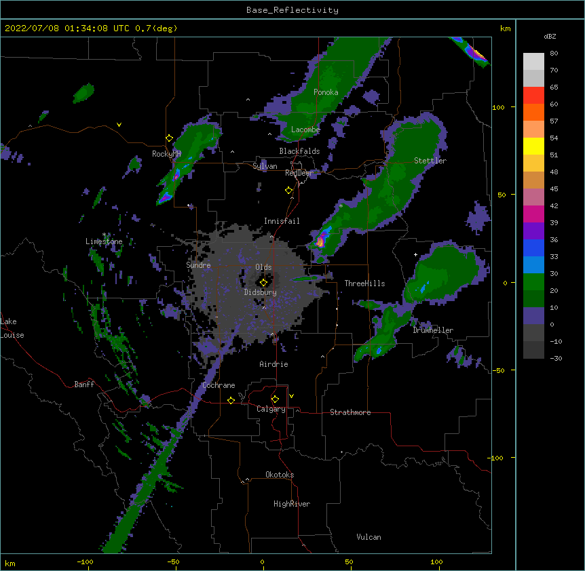Click the Base_Reflectivity title
This screenshot has height=571, width=585.
click(x=292, y=10)
